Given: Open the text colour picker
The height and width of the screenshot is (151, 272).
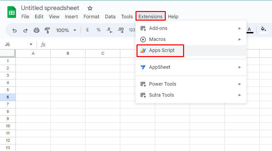Looking at the screenshot, I should [250, 30].
